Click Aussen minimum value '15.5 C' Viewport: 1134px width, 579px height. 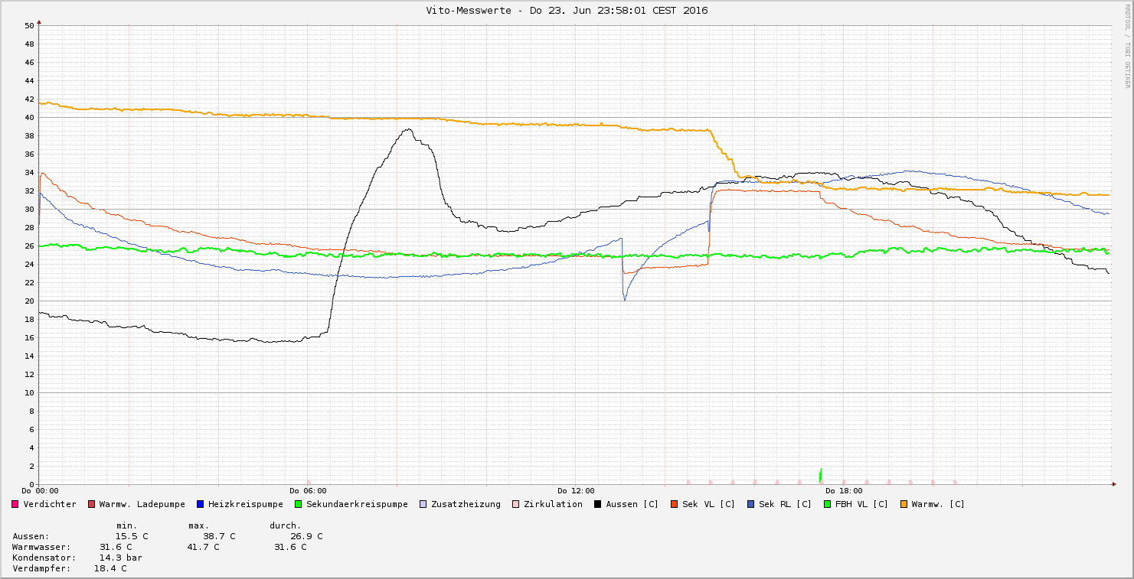(x=132, y=536)
